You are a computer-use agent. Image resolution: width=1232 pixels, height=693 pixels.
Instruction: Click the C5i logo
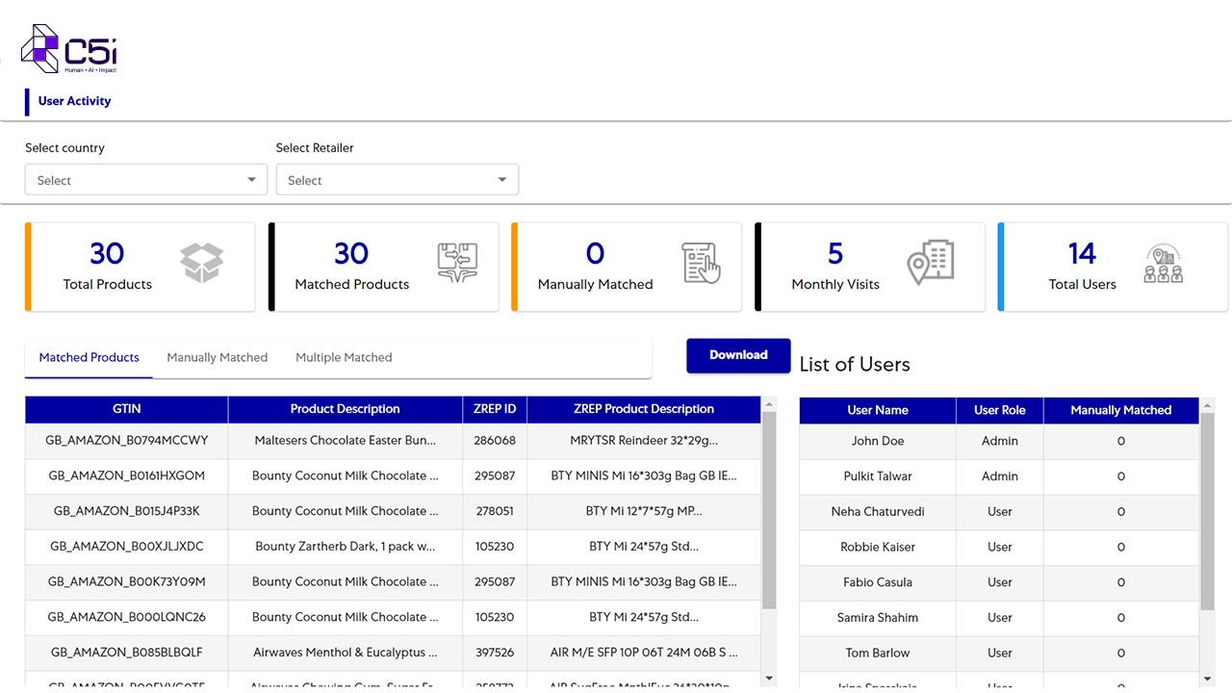pyautogui.click(x=69, y=49)
